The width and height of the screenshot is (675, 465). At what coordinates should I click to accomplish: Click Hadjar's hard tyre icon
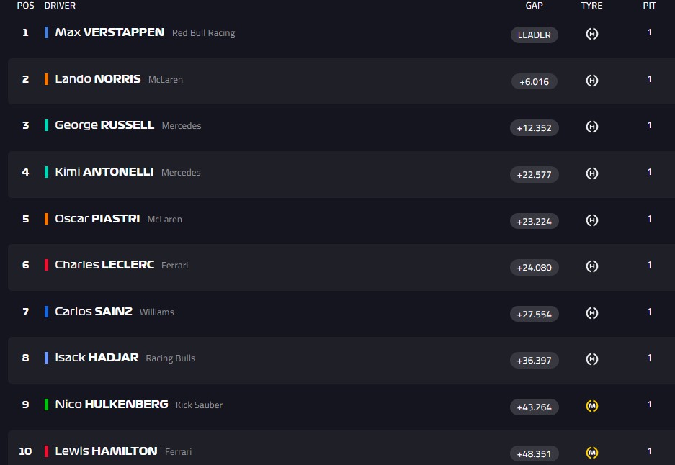[592, 359]
